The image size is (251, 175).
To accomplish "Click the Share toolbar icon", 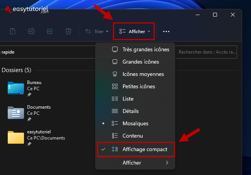I will (x=50, y=31).
